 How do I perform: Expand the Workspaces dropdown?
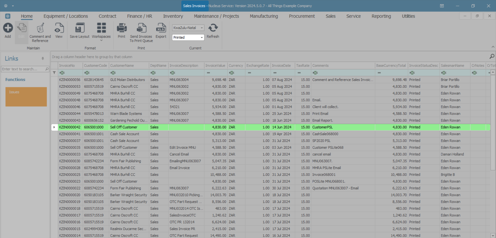point(101,40)
